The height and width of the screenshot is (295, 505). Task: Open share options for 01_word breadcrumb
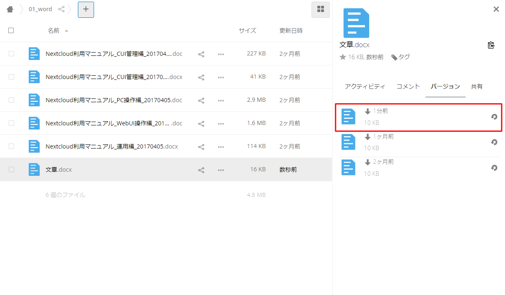[x=61, y=9]
